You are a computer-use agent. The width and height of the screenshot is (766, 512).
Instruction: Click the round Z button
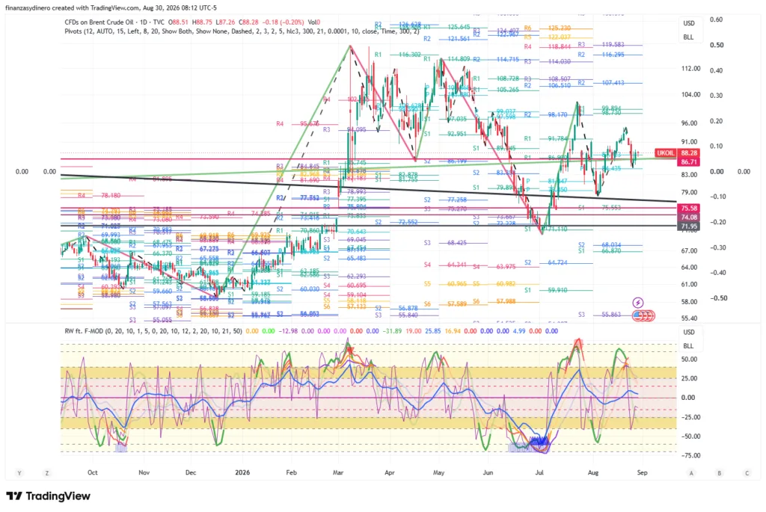[x=47, y=473]
